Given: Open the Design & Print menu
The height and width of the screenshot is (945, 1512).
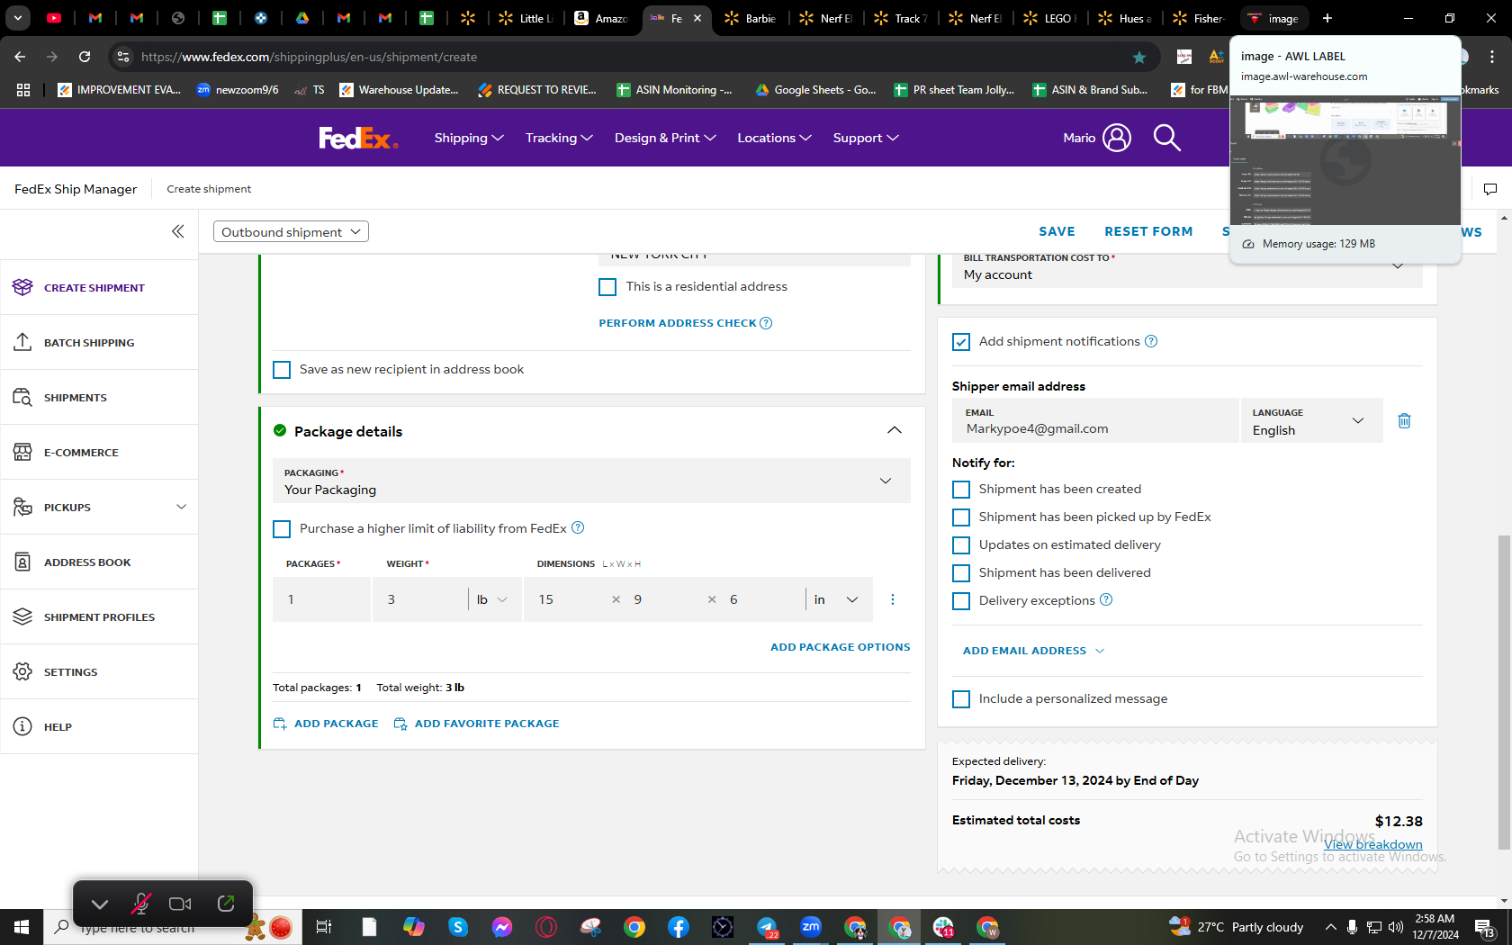Looking at the screenshot, I should point(665,138).
